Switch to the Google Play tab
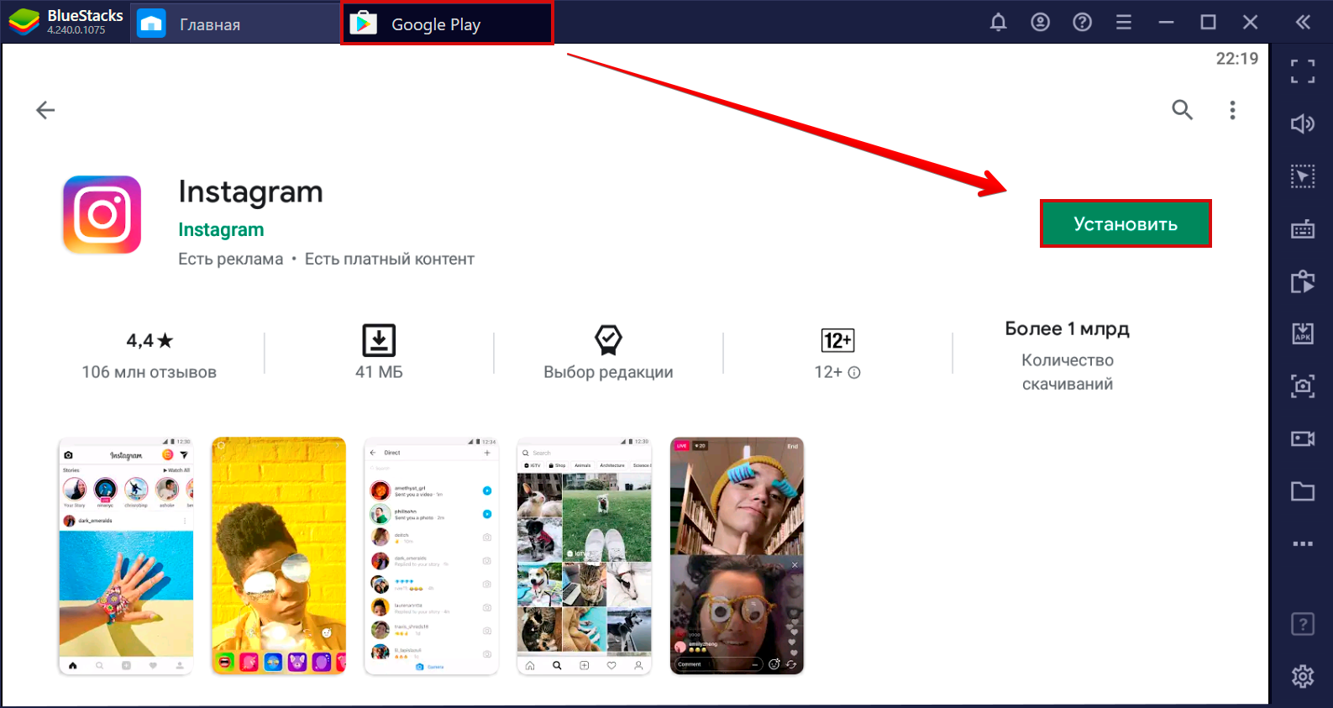The image size is (1333, 708). tap(447, 24)
